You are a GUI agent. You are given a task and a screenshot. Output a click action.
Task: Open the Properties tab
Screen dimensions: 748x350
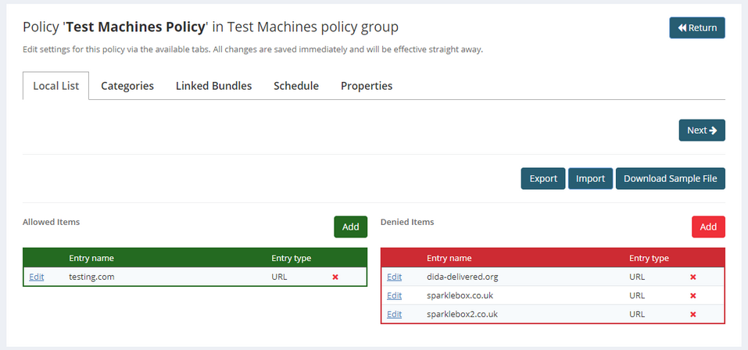(x=367, y=86)
